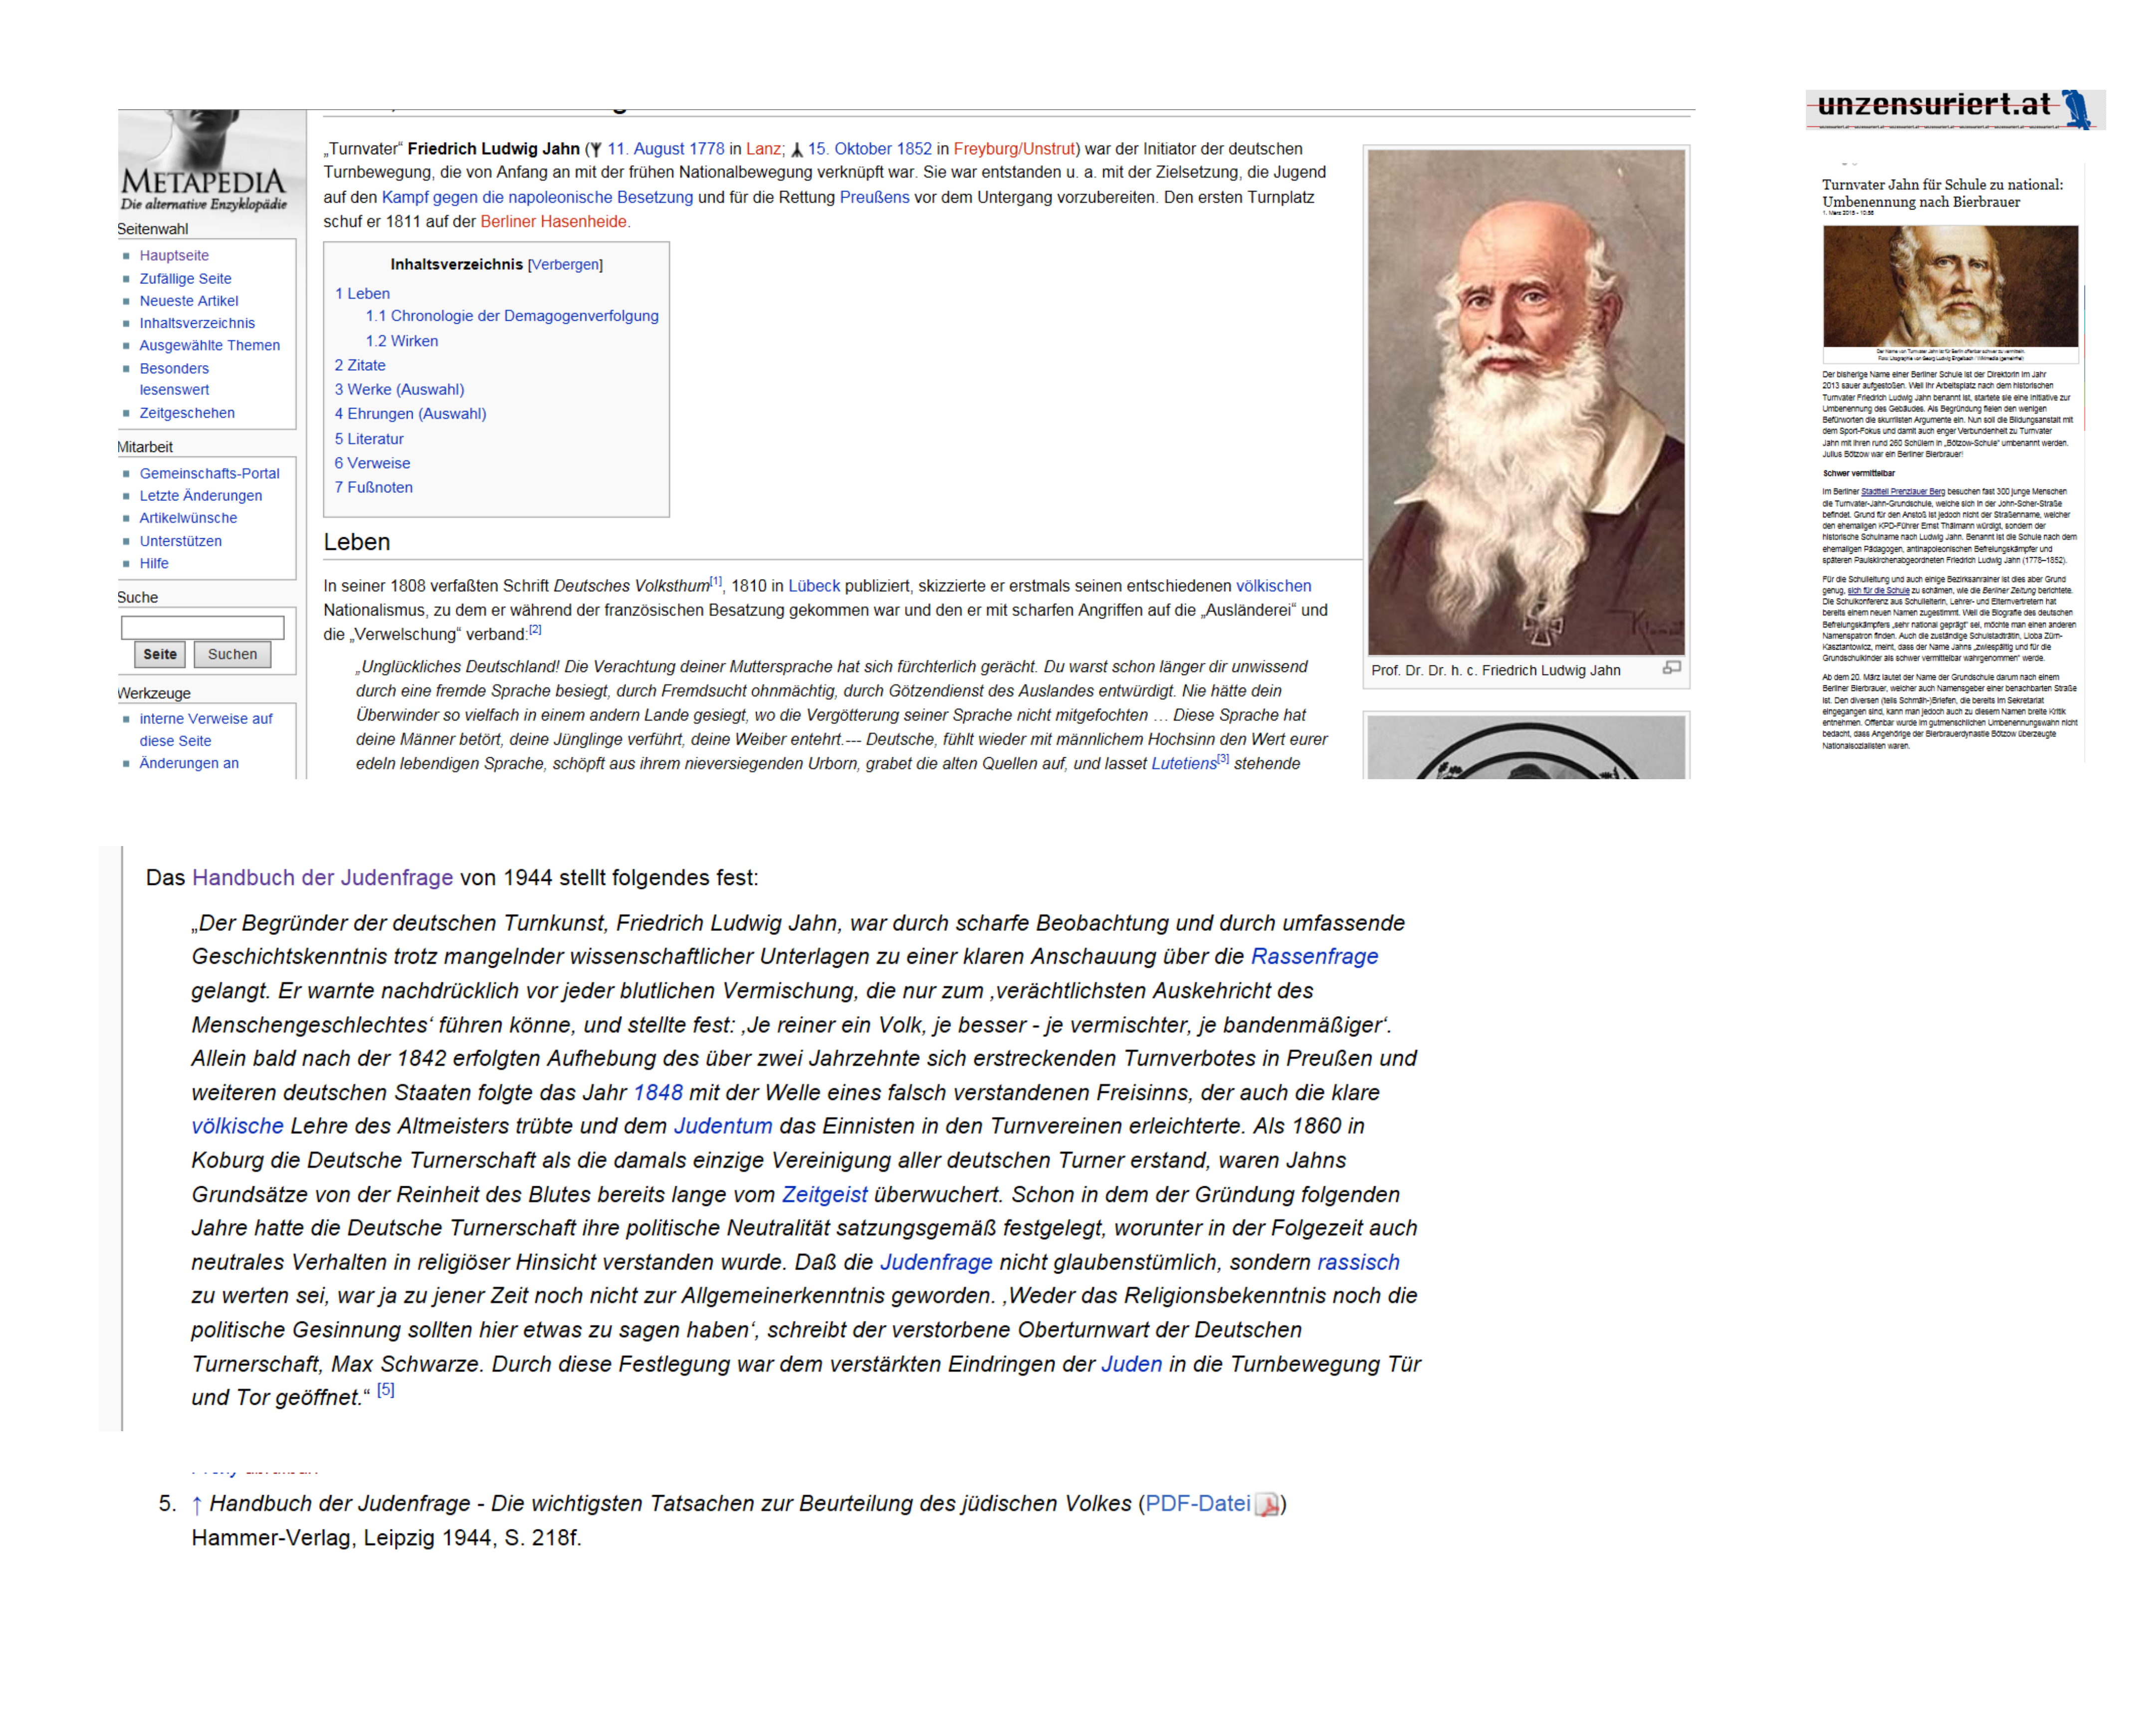The width and height of the screenshot is (2156, 1727).
Task: Click the enlarge icon beside the portrait caption
Action: (x=1671, y=668)
